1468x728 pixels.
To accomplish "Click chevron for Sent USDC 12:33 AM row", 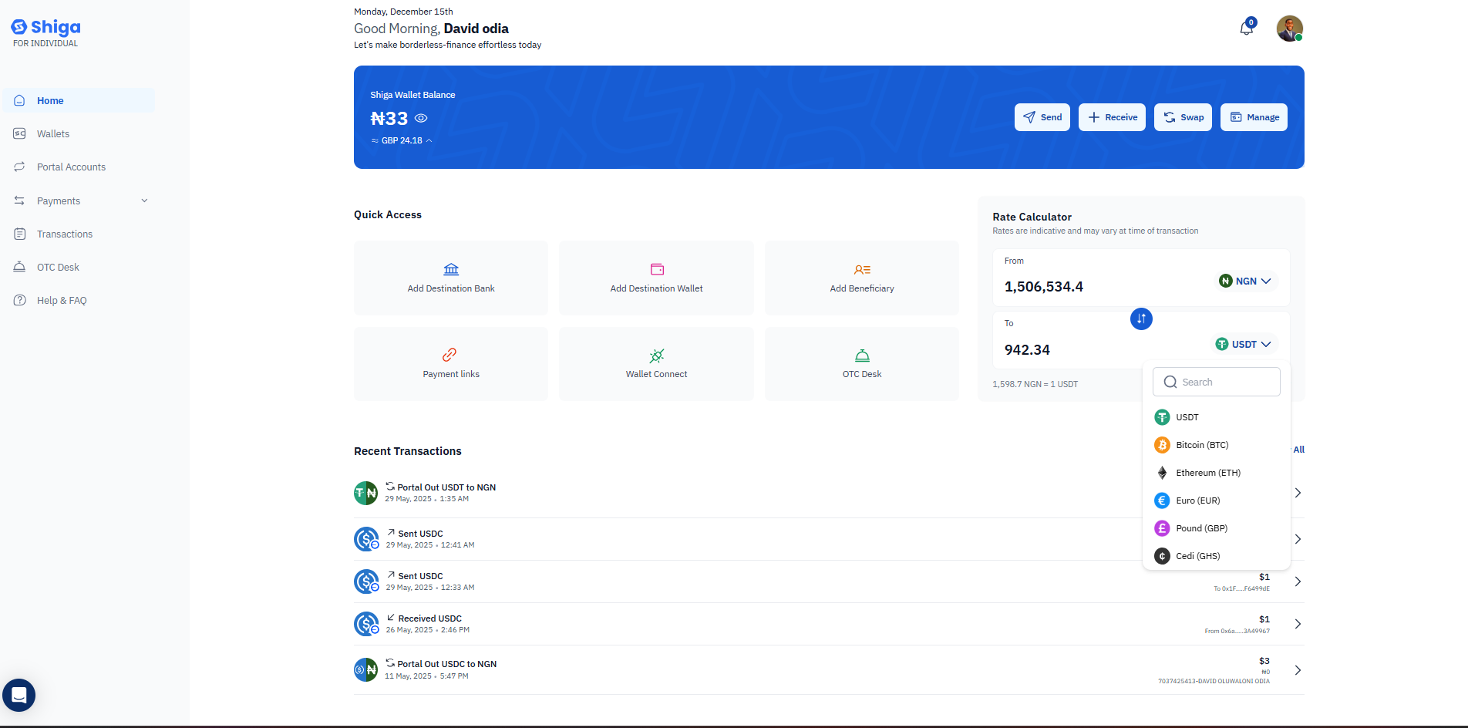I will pos(1298,581).
